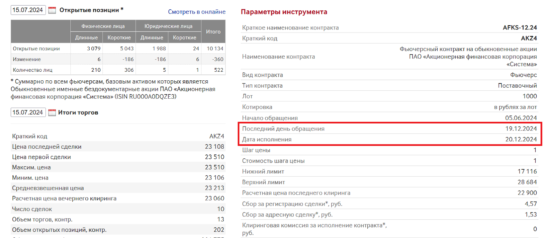Image resolution: width=554 pixels, height=238 pixels.
Task: Select the Цена первой сделки label
Action: [x=41, y=157]
